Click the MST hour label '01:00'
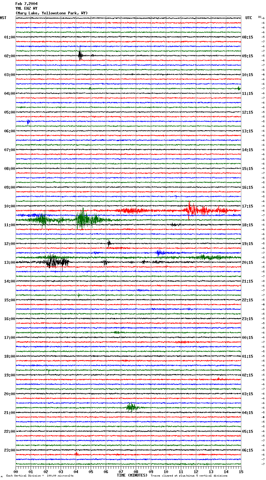Viewport: 266px width, 480px height. point(10,37)
